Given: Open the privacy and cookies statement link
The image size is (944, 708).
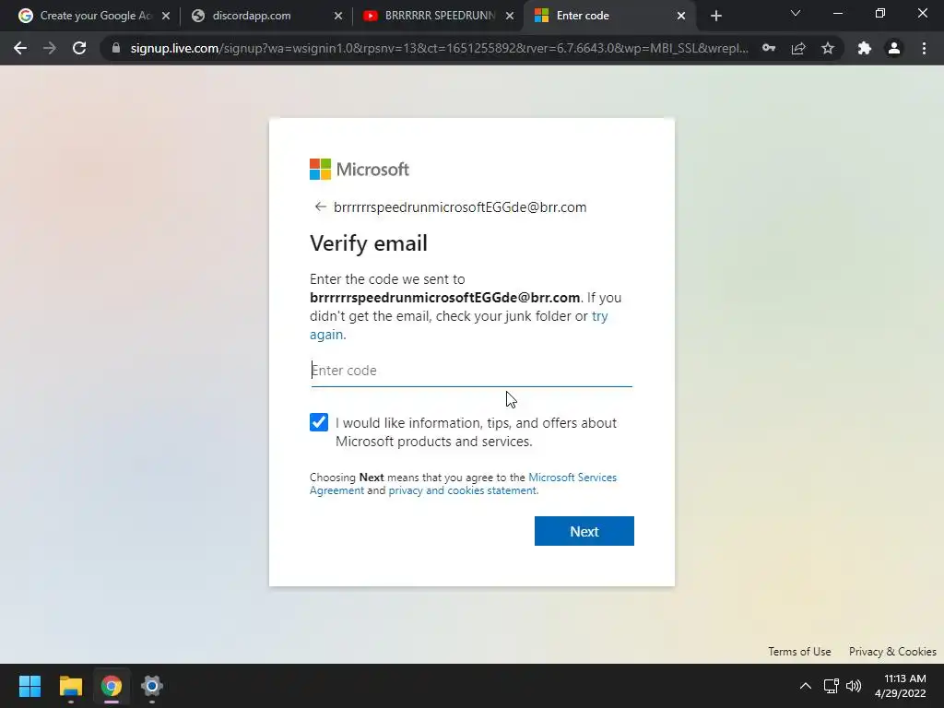Looking at the screenshot, I should (x=463, y=490).
